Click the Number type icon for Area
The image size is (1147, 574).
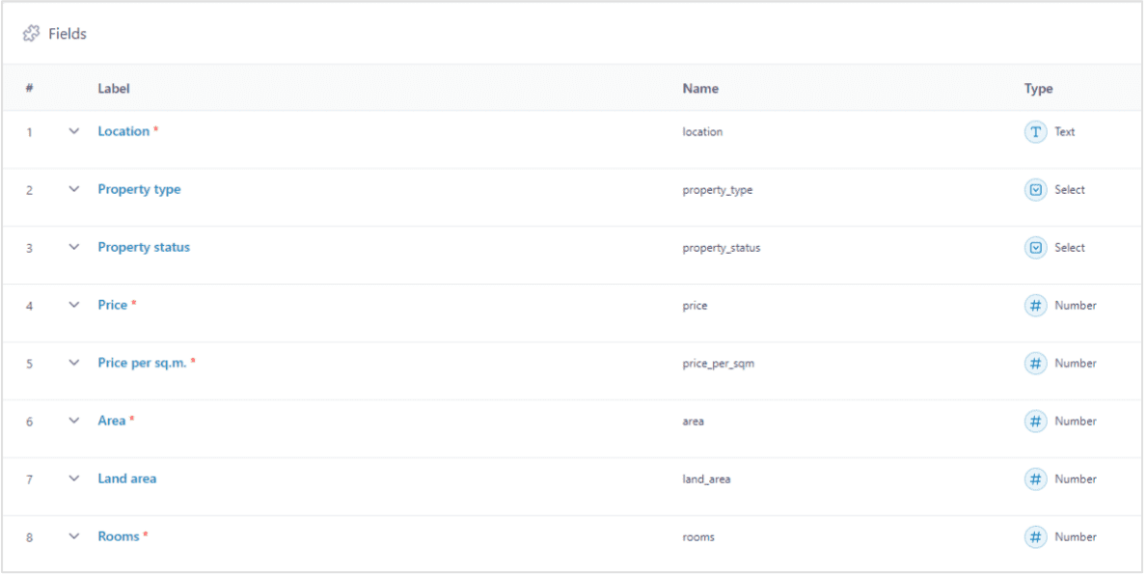1035,422
